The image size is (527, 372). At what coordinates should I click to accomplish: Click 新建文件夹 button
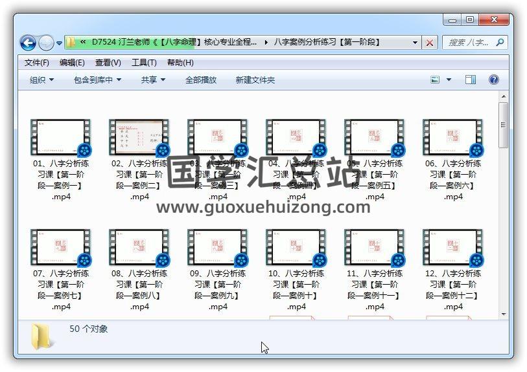coord(255,80)
